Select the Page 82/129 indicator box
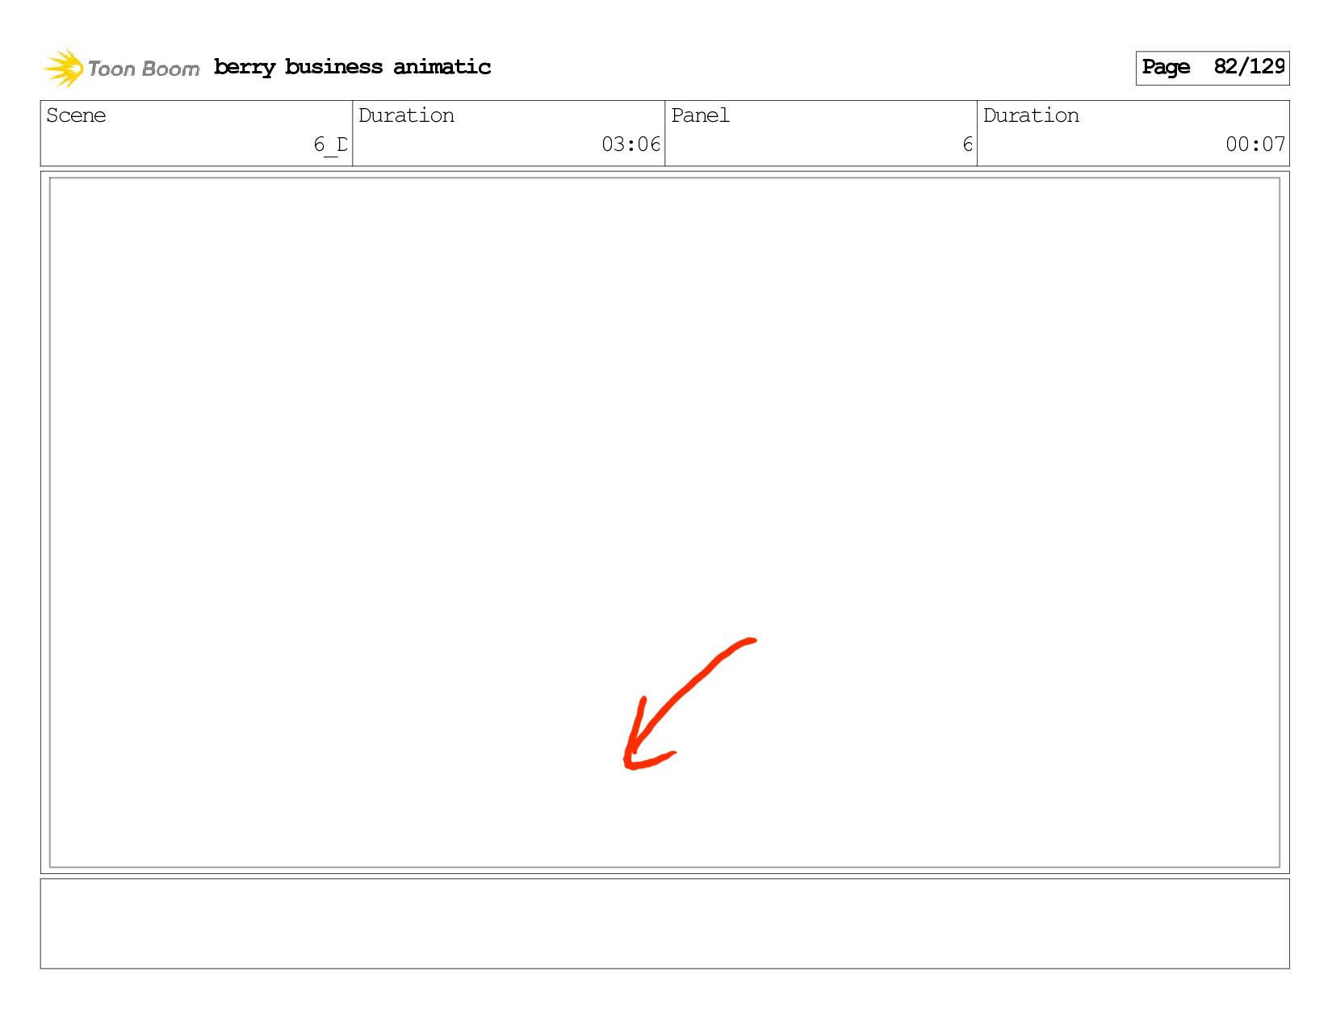This screenshot has width=1332, height=1029. pos(1212,68)
